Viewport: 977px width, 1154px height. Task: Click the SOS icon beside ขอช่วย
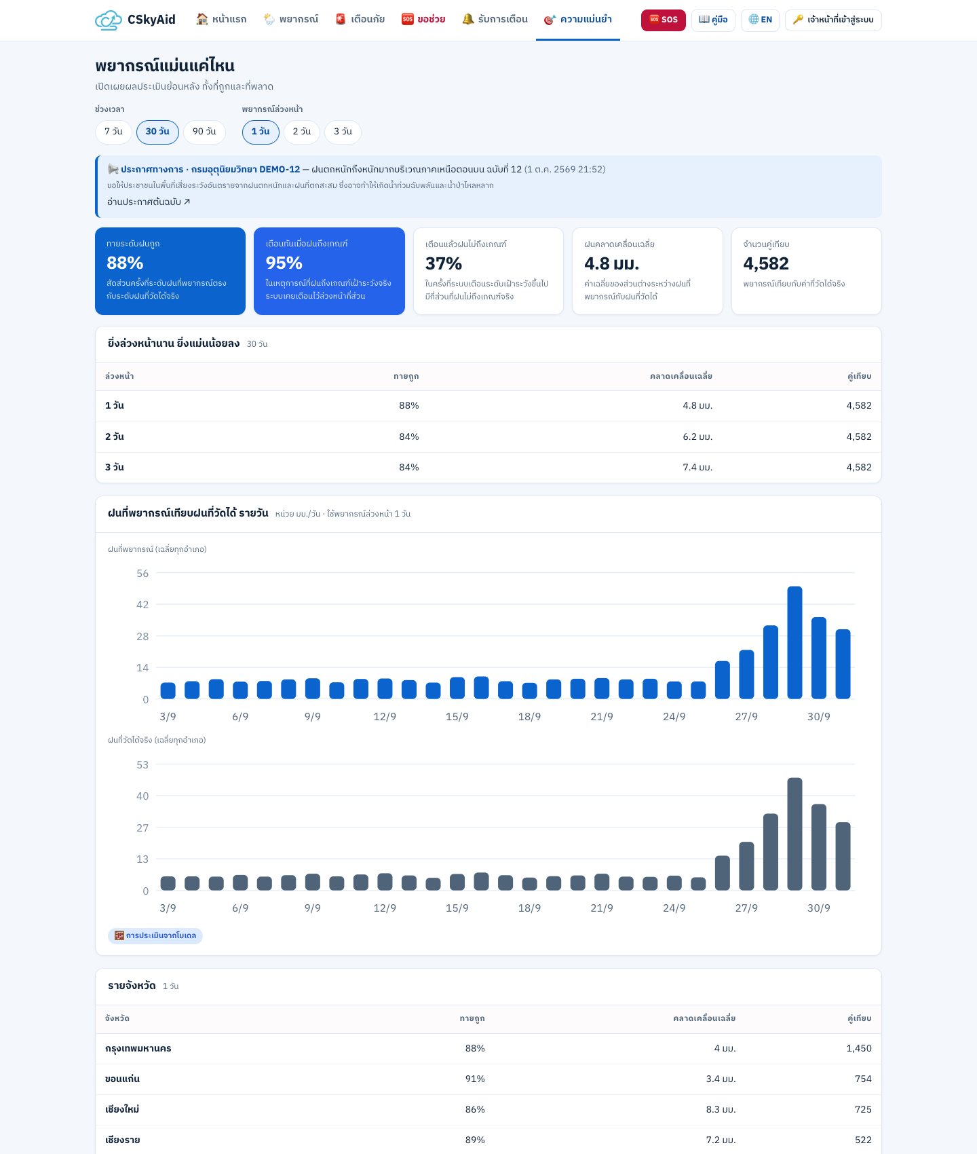(407, 19)
